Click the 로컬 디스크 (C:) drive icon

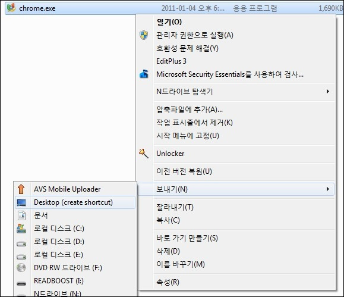coord(21,229)
